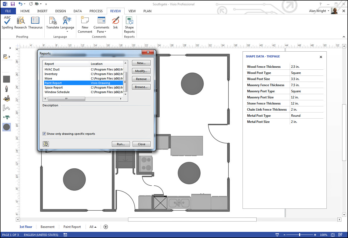This screenshot has height=238, width=348.
Task: Select the green connector stencil shape
Action: (6, 117)
